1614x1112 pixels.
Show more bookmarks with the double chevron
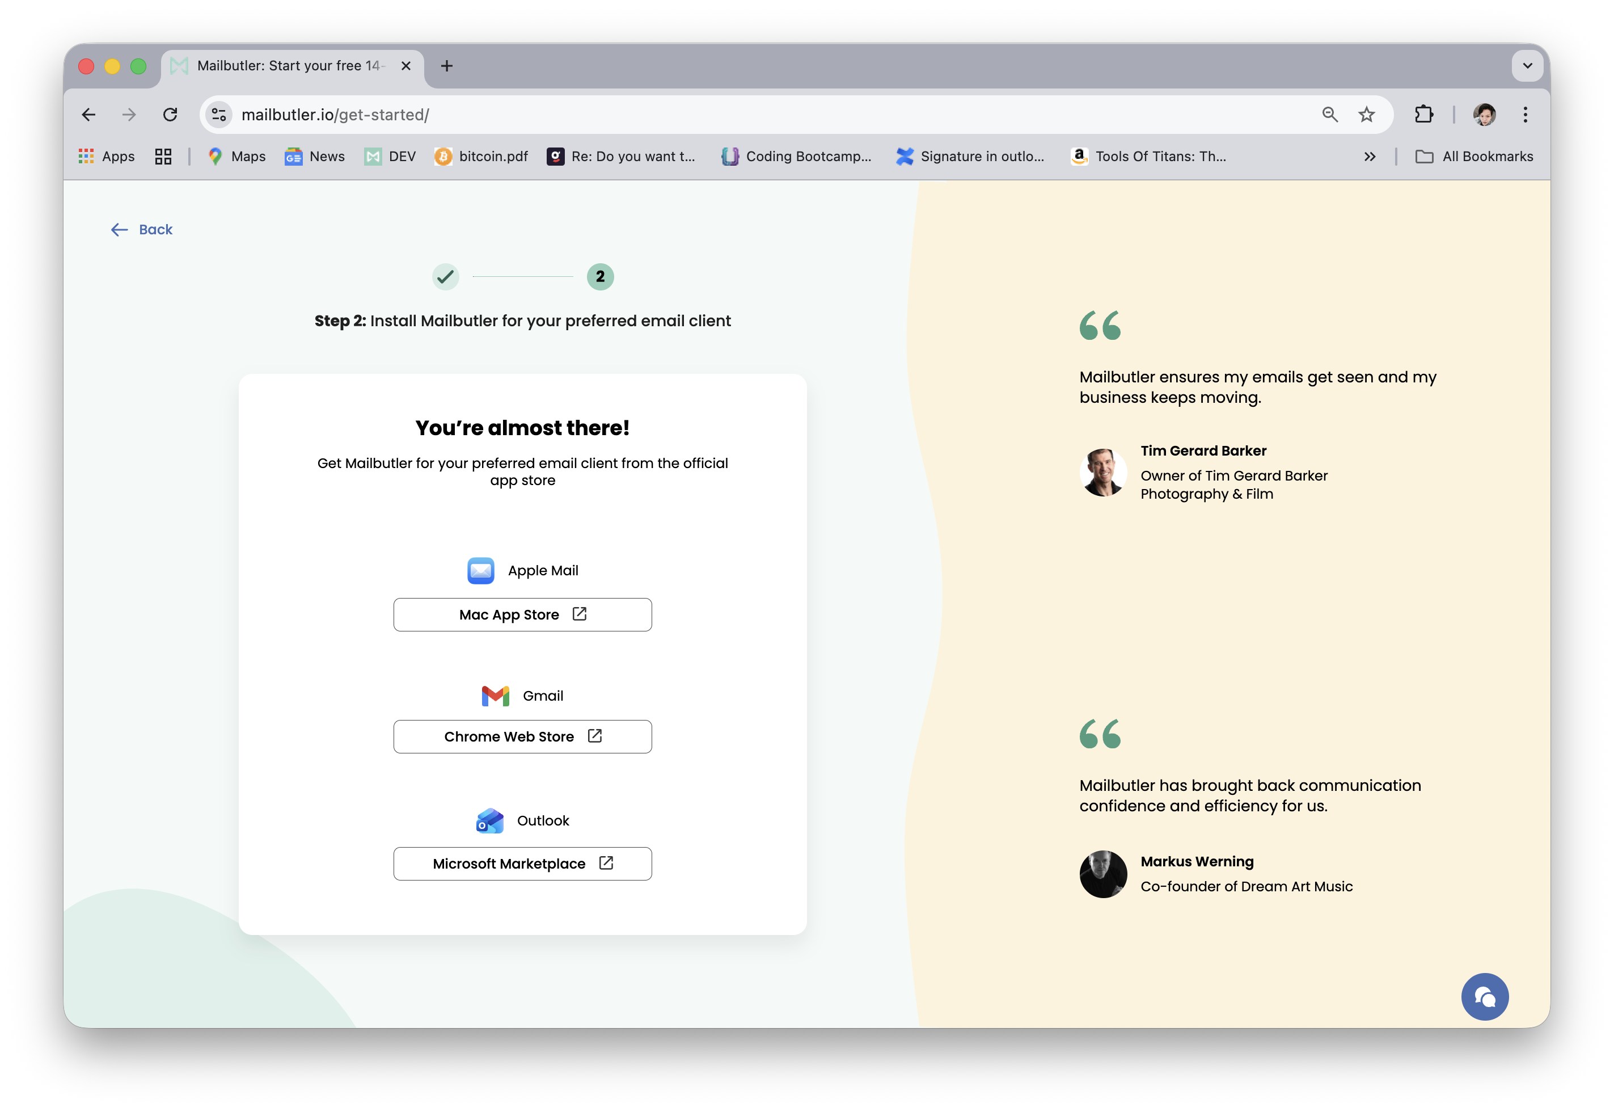tap(1369, 156)
